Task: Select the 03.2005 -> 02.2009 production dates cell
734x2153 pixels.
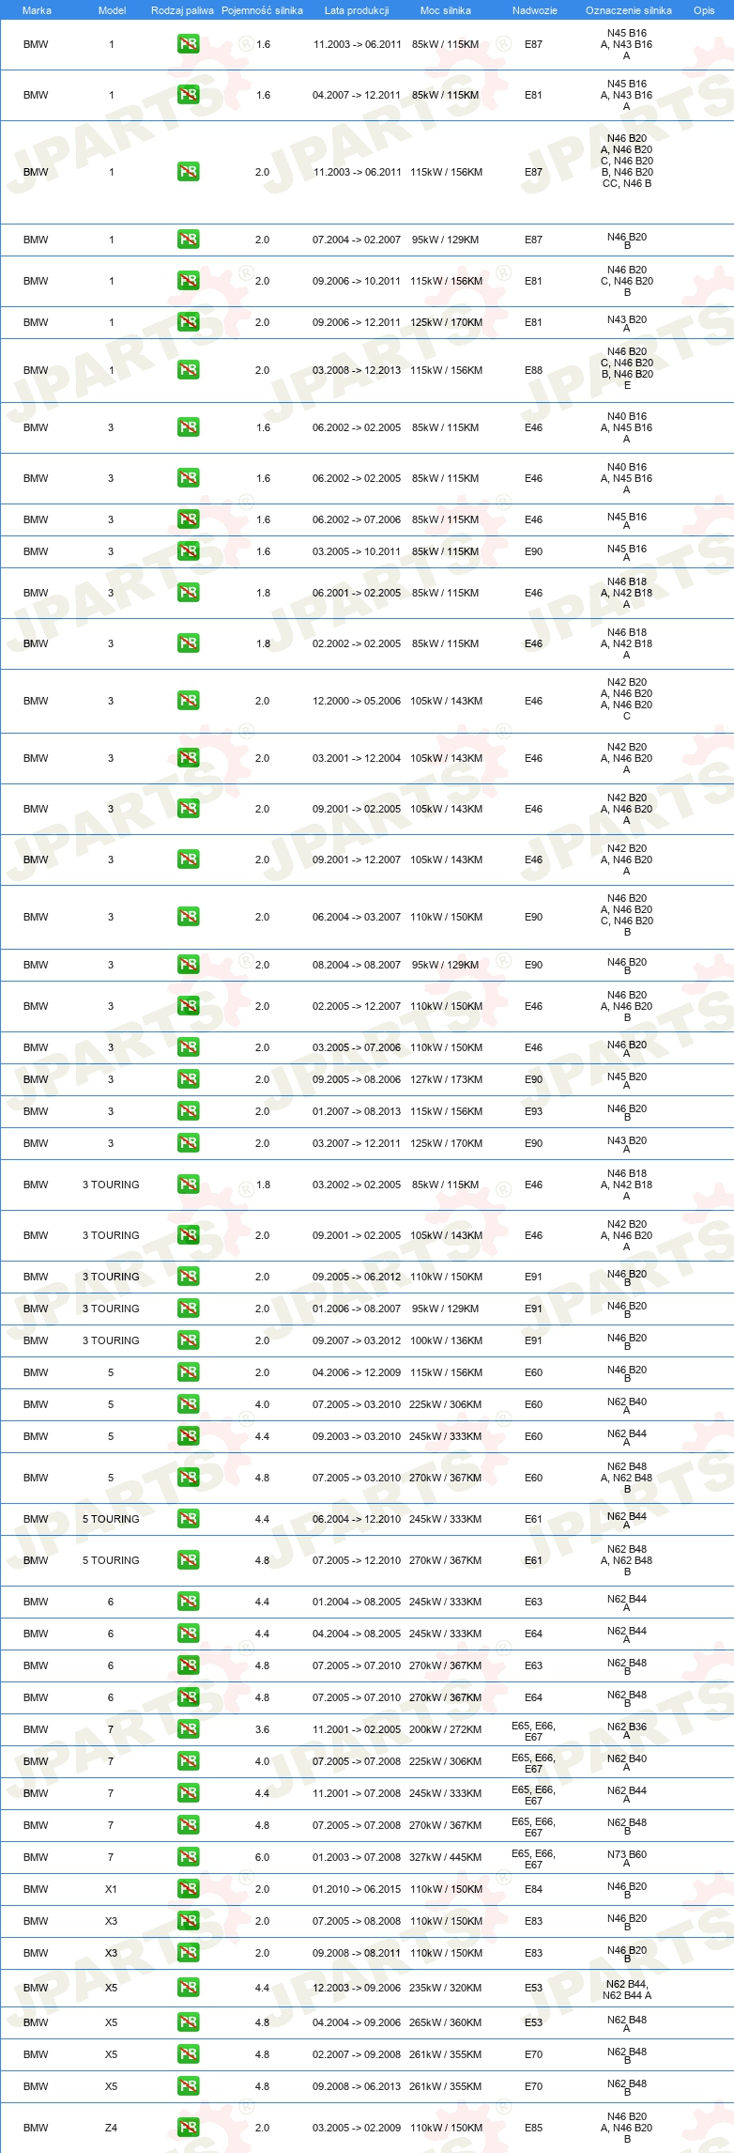Action: click(x=357, y=2128)
